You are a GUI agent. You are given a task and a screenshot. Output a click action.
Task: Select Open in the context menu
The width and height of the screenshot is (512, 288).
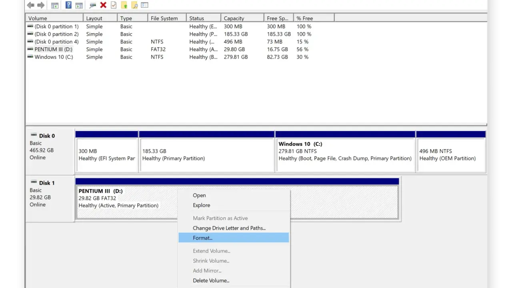coord(234,195)
